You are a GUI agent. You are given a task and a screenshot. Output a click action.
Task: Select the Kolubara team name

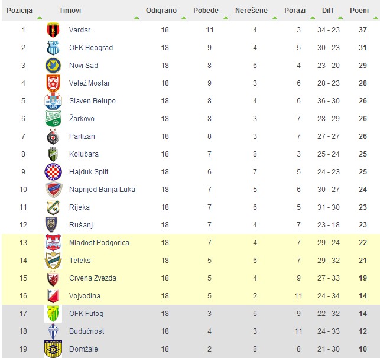pyautogui.click(x=84, y=154)
